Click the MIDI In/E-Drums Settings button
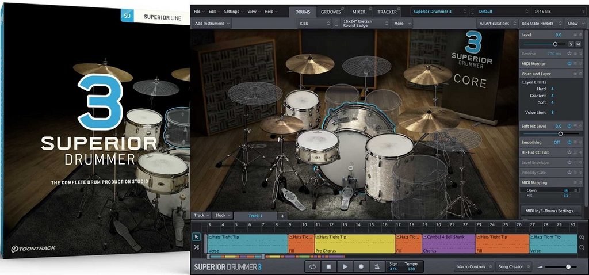Image resolution: width=589 pixels, height=275 pixels. pyautogui.click(x=552, y=211)
